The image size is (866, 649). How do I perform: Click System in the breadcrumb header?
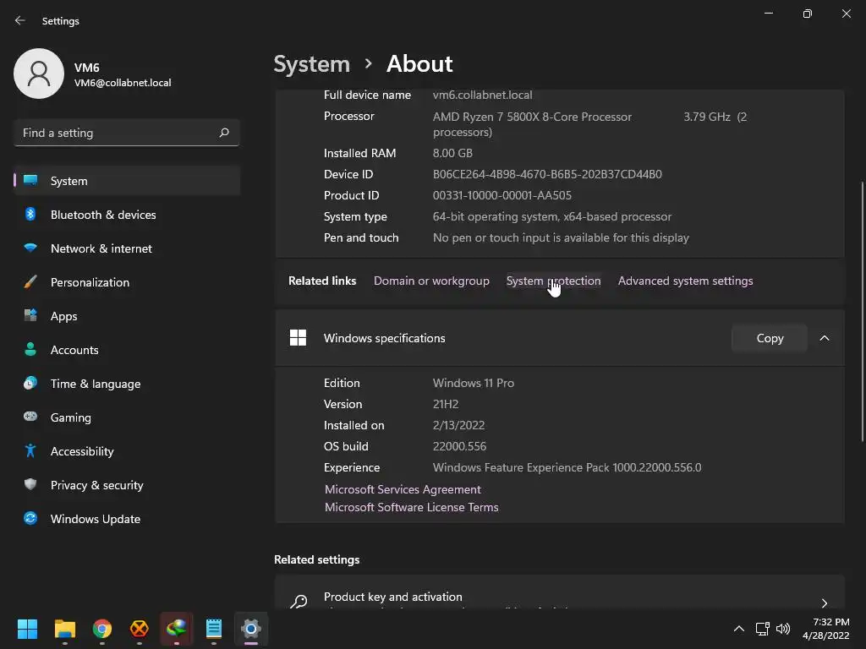tap(312, 64)
